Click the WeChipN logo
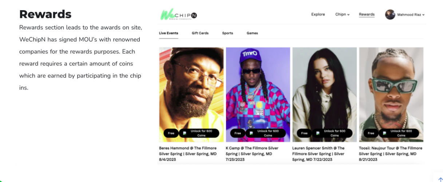 pos(179,15)
